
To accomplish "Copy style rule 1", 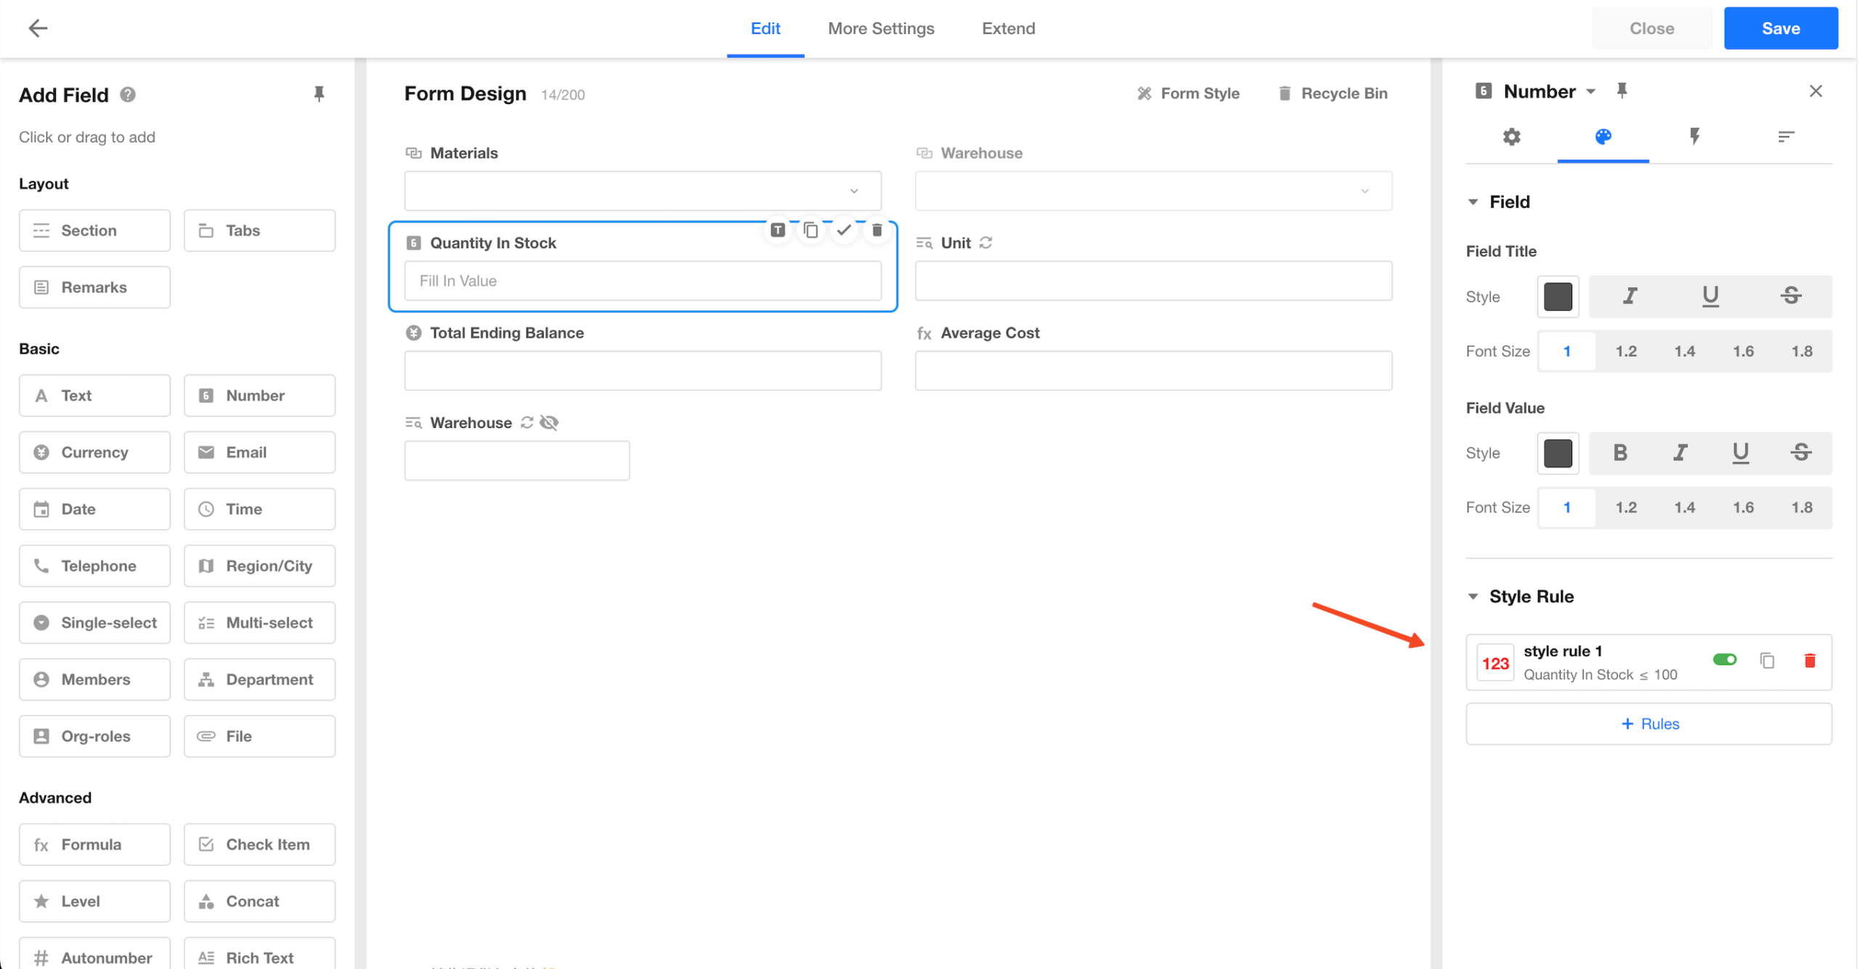I will 1767,660.
